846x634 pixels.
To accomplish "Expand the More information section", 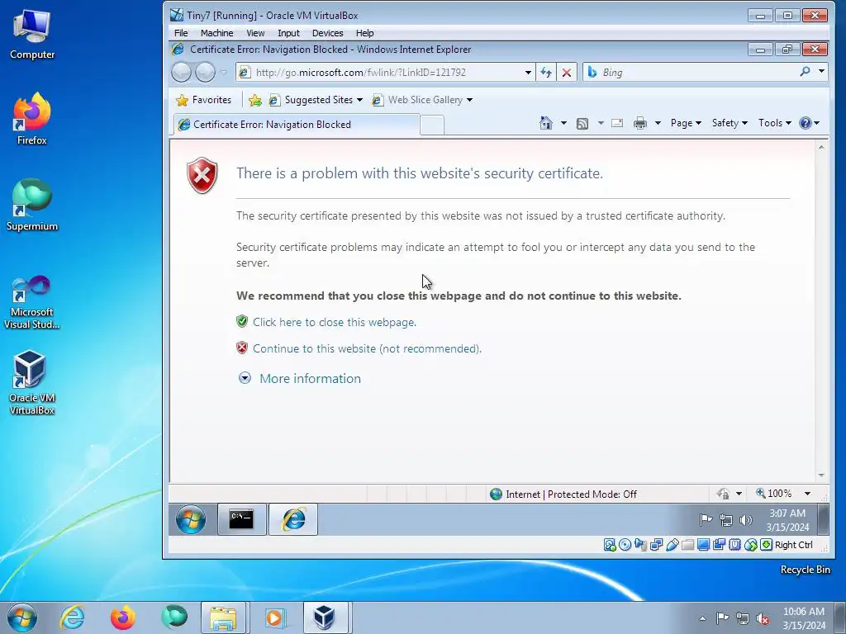I will pos(300,378).
